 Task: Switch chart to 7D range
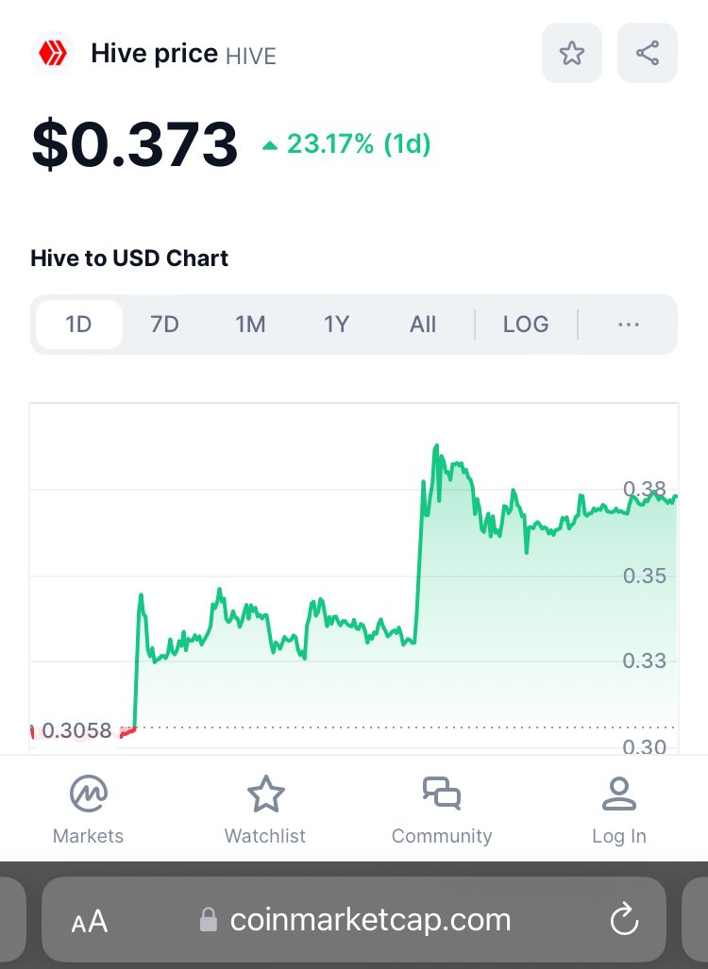(x=164, y=325)
